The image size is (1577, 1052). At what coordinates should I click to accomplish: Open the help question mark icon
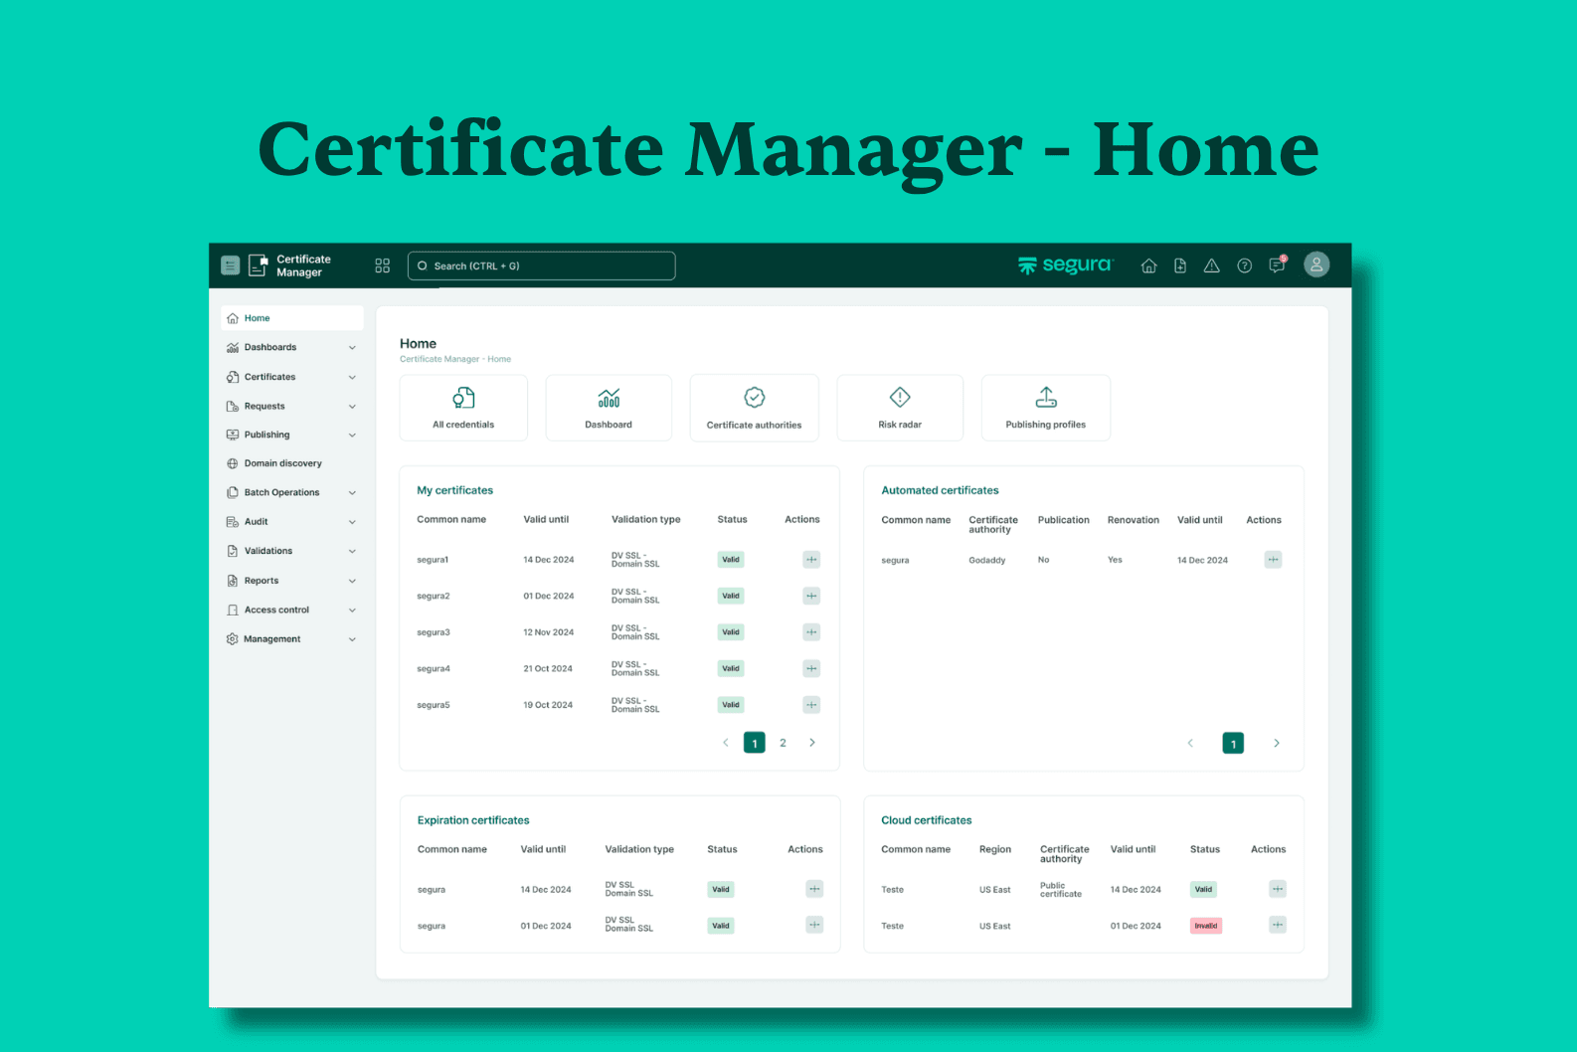point(1244,265)
